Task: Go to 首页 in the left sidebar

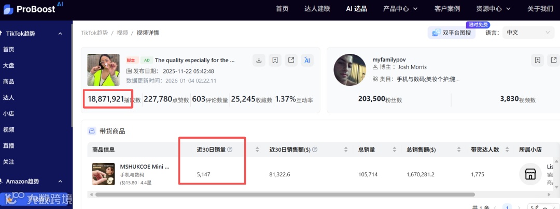Action: tap(9, 50)
